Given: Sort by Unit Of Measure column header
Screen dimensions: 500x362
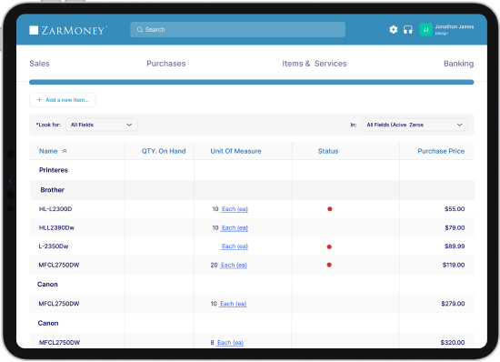Looking at the screenshot, I should (235, 151).
